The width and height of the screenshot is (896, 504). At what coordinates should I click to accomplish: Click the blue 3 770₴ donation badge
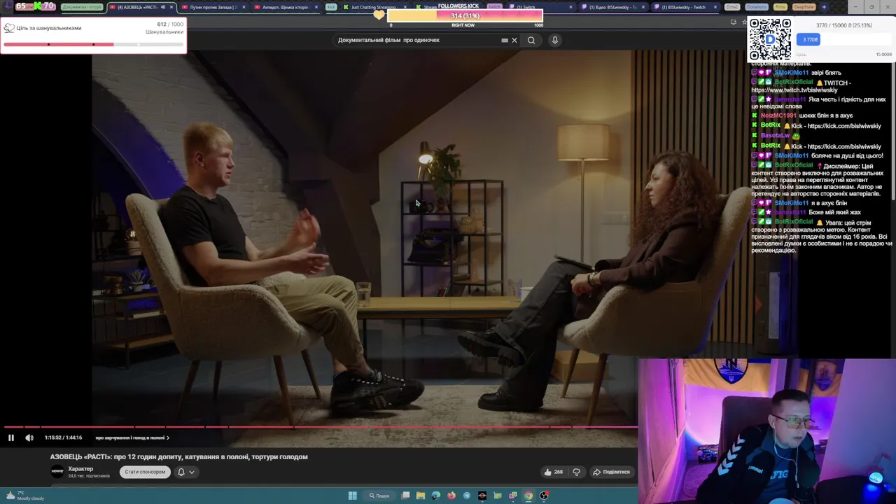point(810,40)
